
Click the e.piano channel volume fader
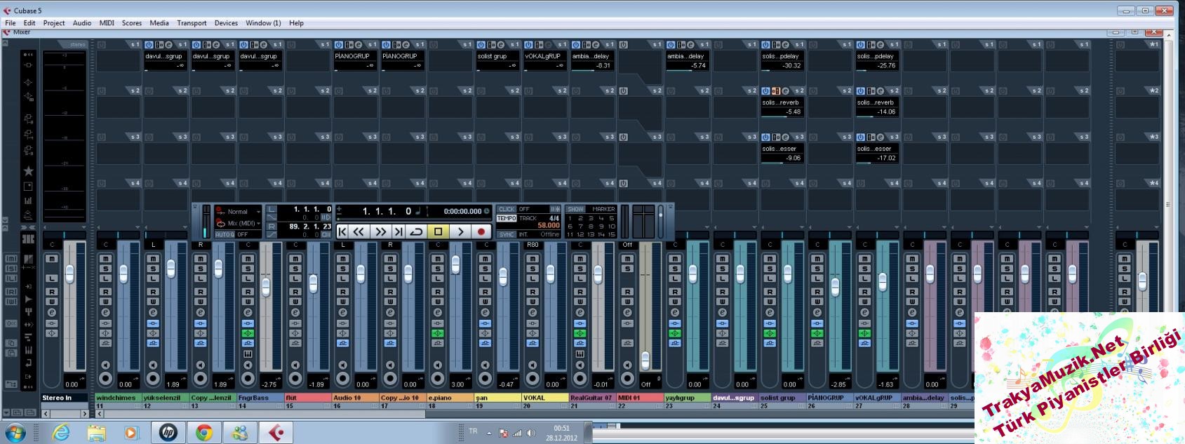[x=456, y=264]
